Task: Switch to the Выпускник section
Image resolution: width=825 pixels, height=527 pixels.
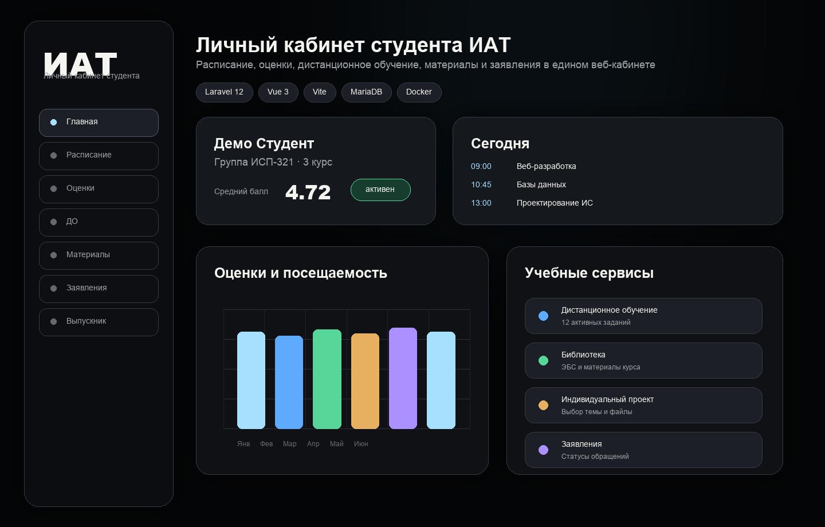Action: coord(99,322)
